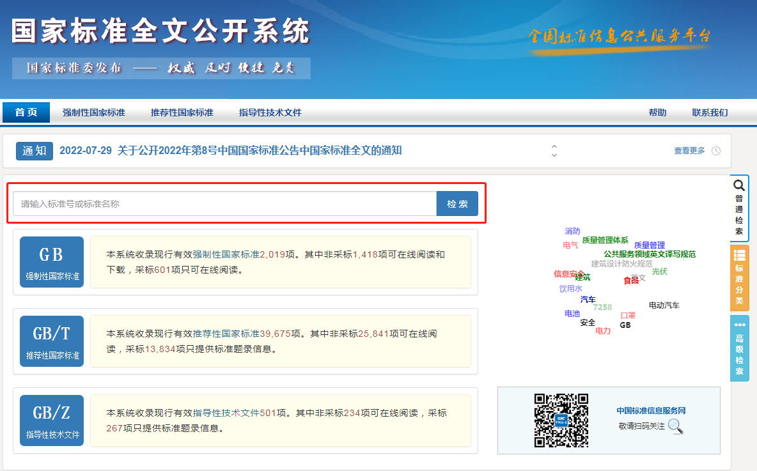This screenshot has width=757, height=471.
Task: Click the 501 count in GB/Z description
Action: tap(268, 413)
